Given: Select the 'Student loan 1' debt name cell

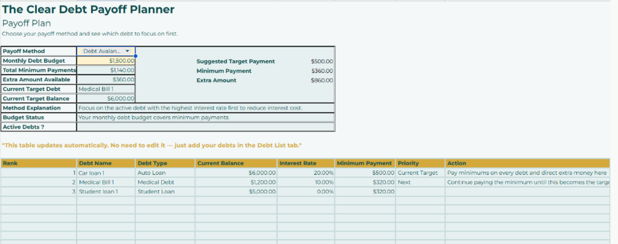Looking at the screenshot, I should (x=106, y=192).
